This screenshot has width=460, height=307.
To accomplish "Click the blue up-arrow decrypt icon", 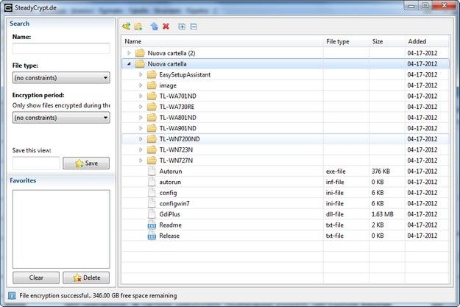I will click(x=154, y=27).
